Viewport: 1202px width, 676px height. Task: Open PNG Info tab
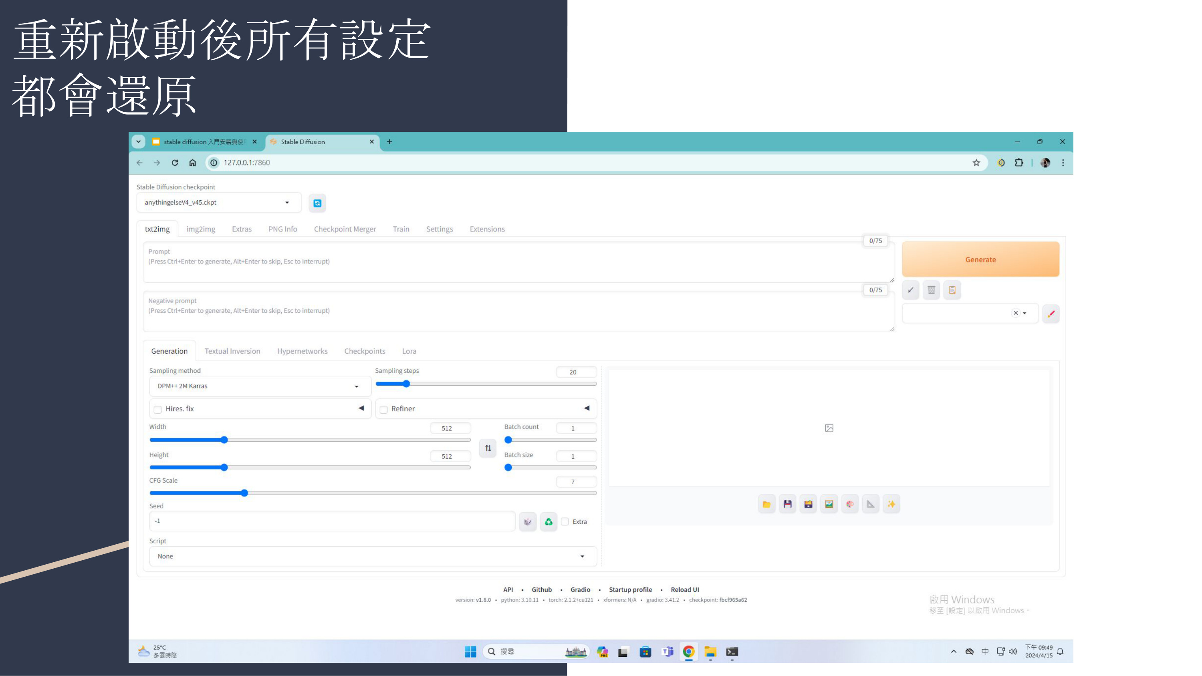[x=283, y=229]
